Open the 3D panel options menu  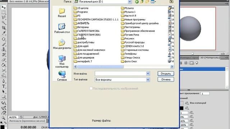pos(227,58)
